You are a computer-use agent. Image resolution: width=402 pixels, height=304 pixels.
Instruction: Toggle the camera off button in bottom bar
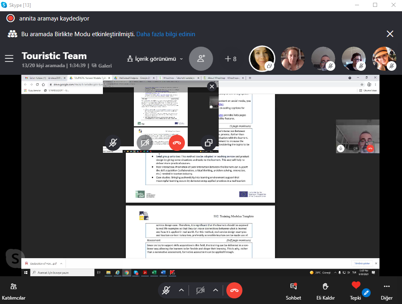click(200, 290)
